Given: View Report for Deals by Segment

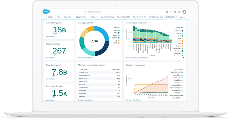Looking at the screenshot, I should pos(89,58).
